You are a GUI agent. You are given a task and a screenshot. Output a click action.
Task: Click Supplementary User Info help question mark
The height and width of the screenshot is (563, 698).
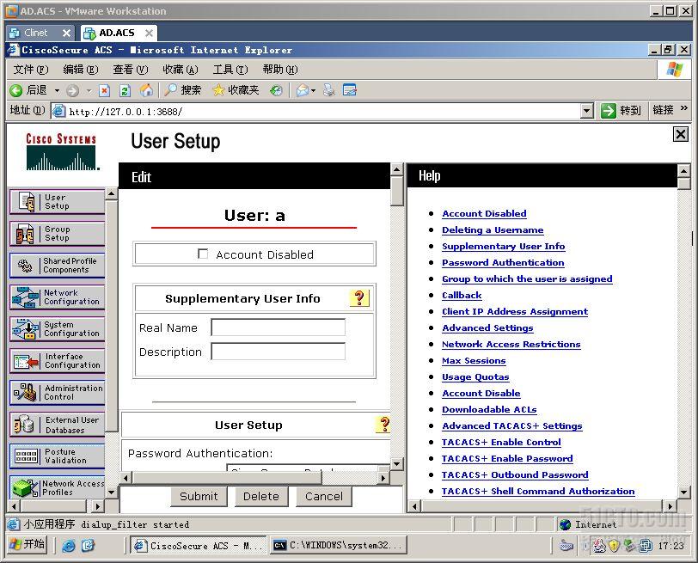point(359,297)
